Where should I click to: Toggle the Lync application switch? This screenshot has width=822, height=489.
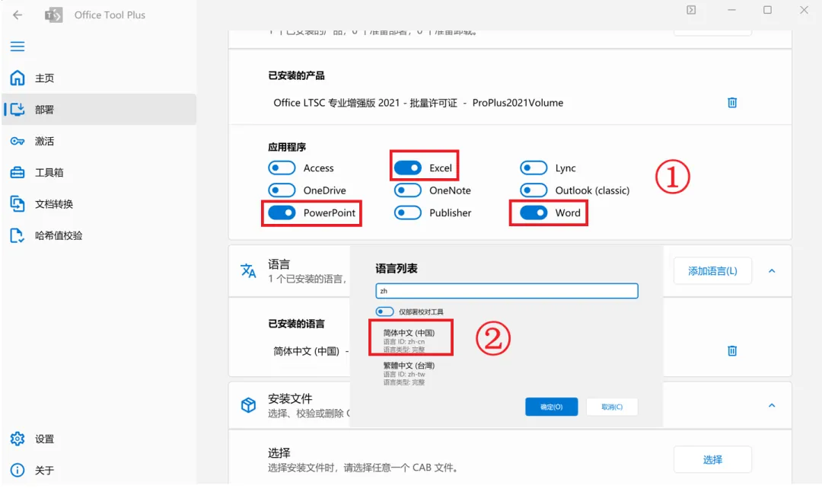(x=534, y=168)
